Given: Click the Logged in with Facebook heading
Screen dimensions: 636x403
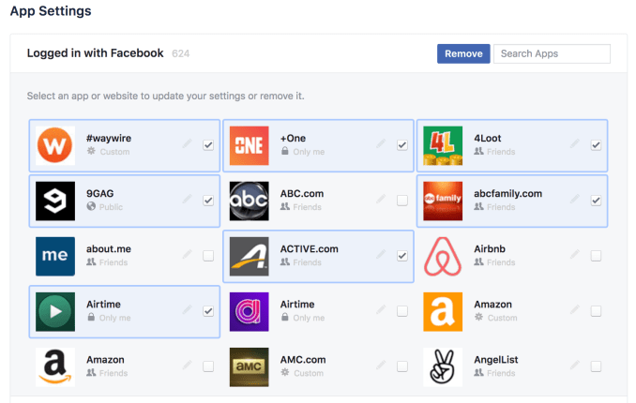Looking at the screenshot, I should (95, 53).
